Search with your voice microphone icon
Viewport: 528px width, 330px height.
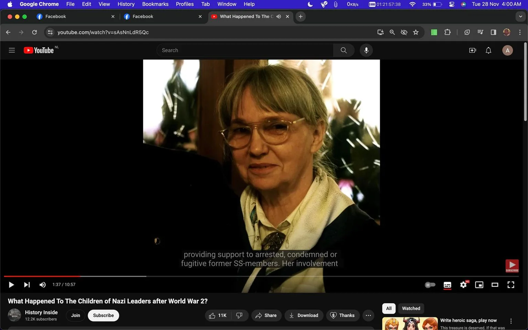pyautogui.click(x=366, y=50)
